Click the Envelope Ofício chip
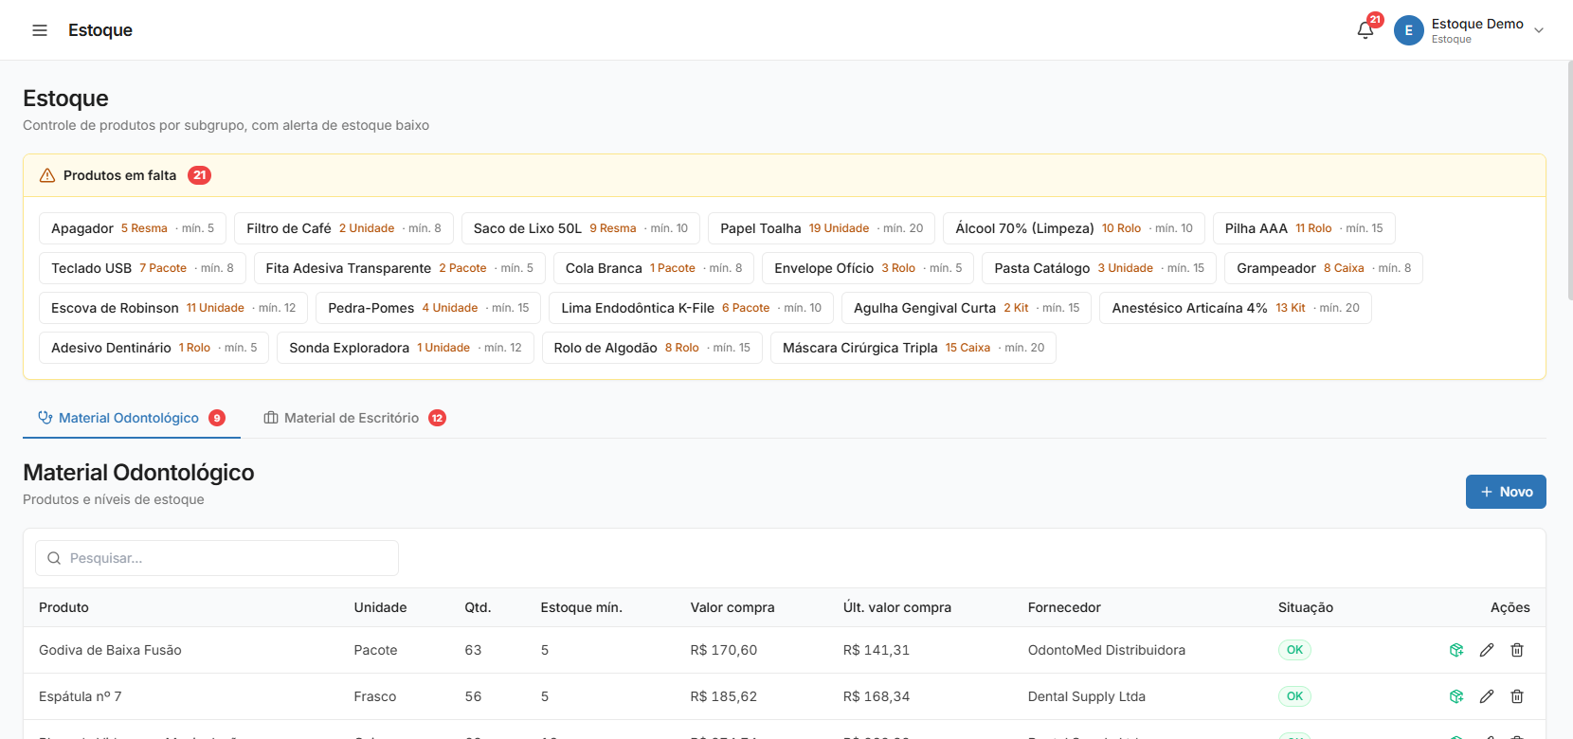Image resolution: width=1573 pixels, height=739 pixels. 868,268
